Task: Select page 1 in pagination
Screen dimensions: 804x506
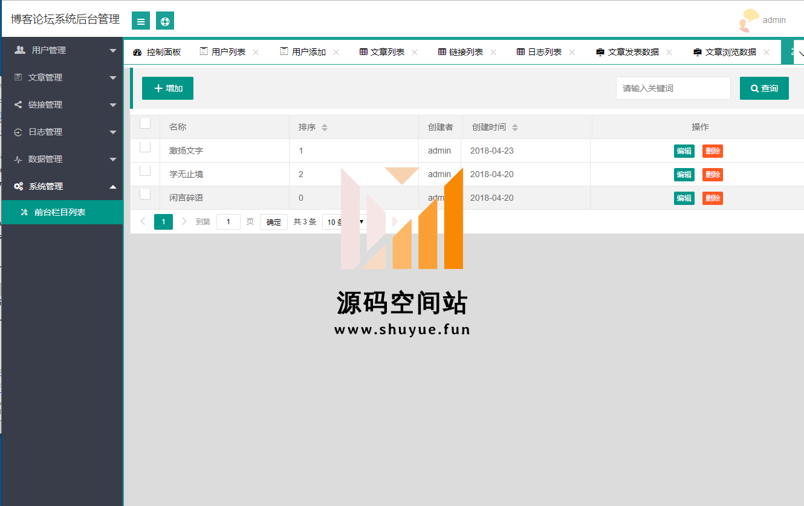Action: click(x=163, y=222)
